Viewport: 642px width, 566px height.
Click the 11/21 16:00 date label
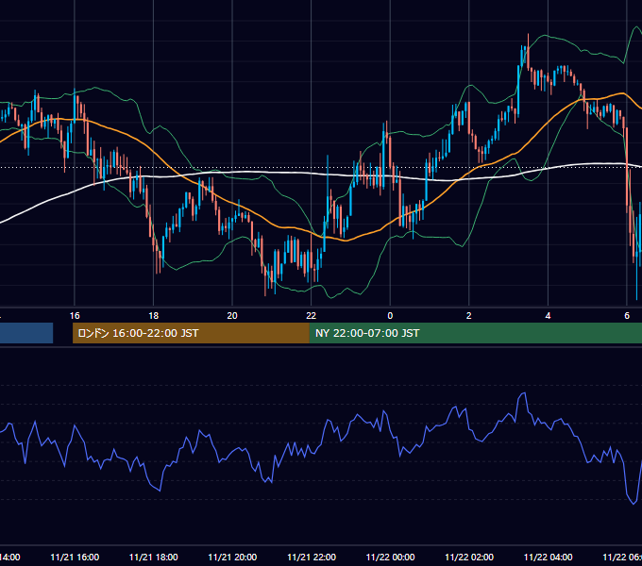(75, 557)
